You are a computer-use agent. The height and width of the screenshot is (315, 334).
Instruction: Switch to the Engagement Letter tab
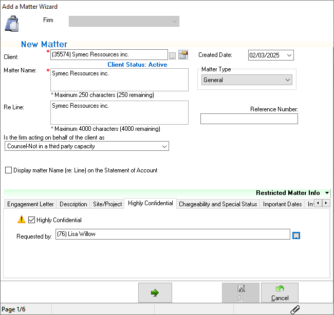(30, 204)
